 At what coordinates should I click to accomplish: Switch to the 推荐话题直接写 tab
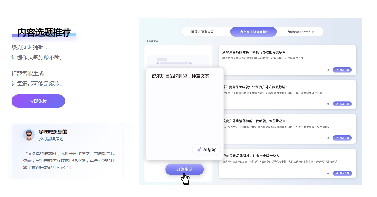click(202, 32)
